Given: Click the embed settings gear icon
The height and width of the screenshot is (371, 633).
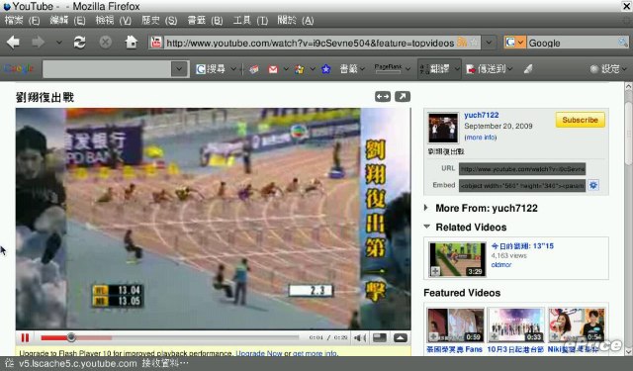Looking at the screenshot, I should (593, 185).
